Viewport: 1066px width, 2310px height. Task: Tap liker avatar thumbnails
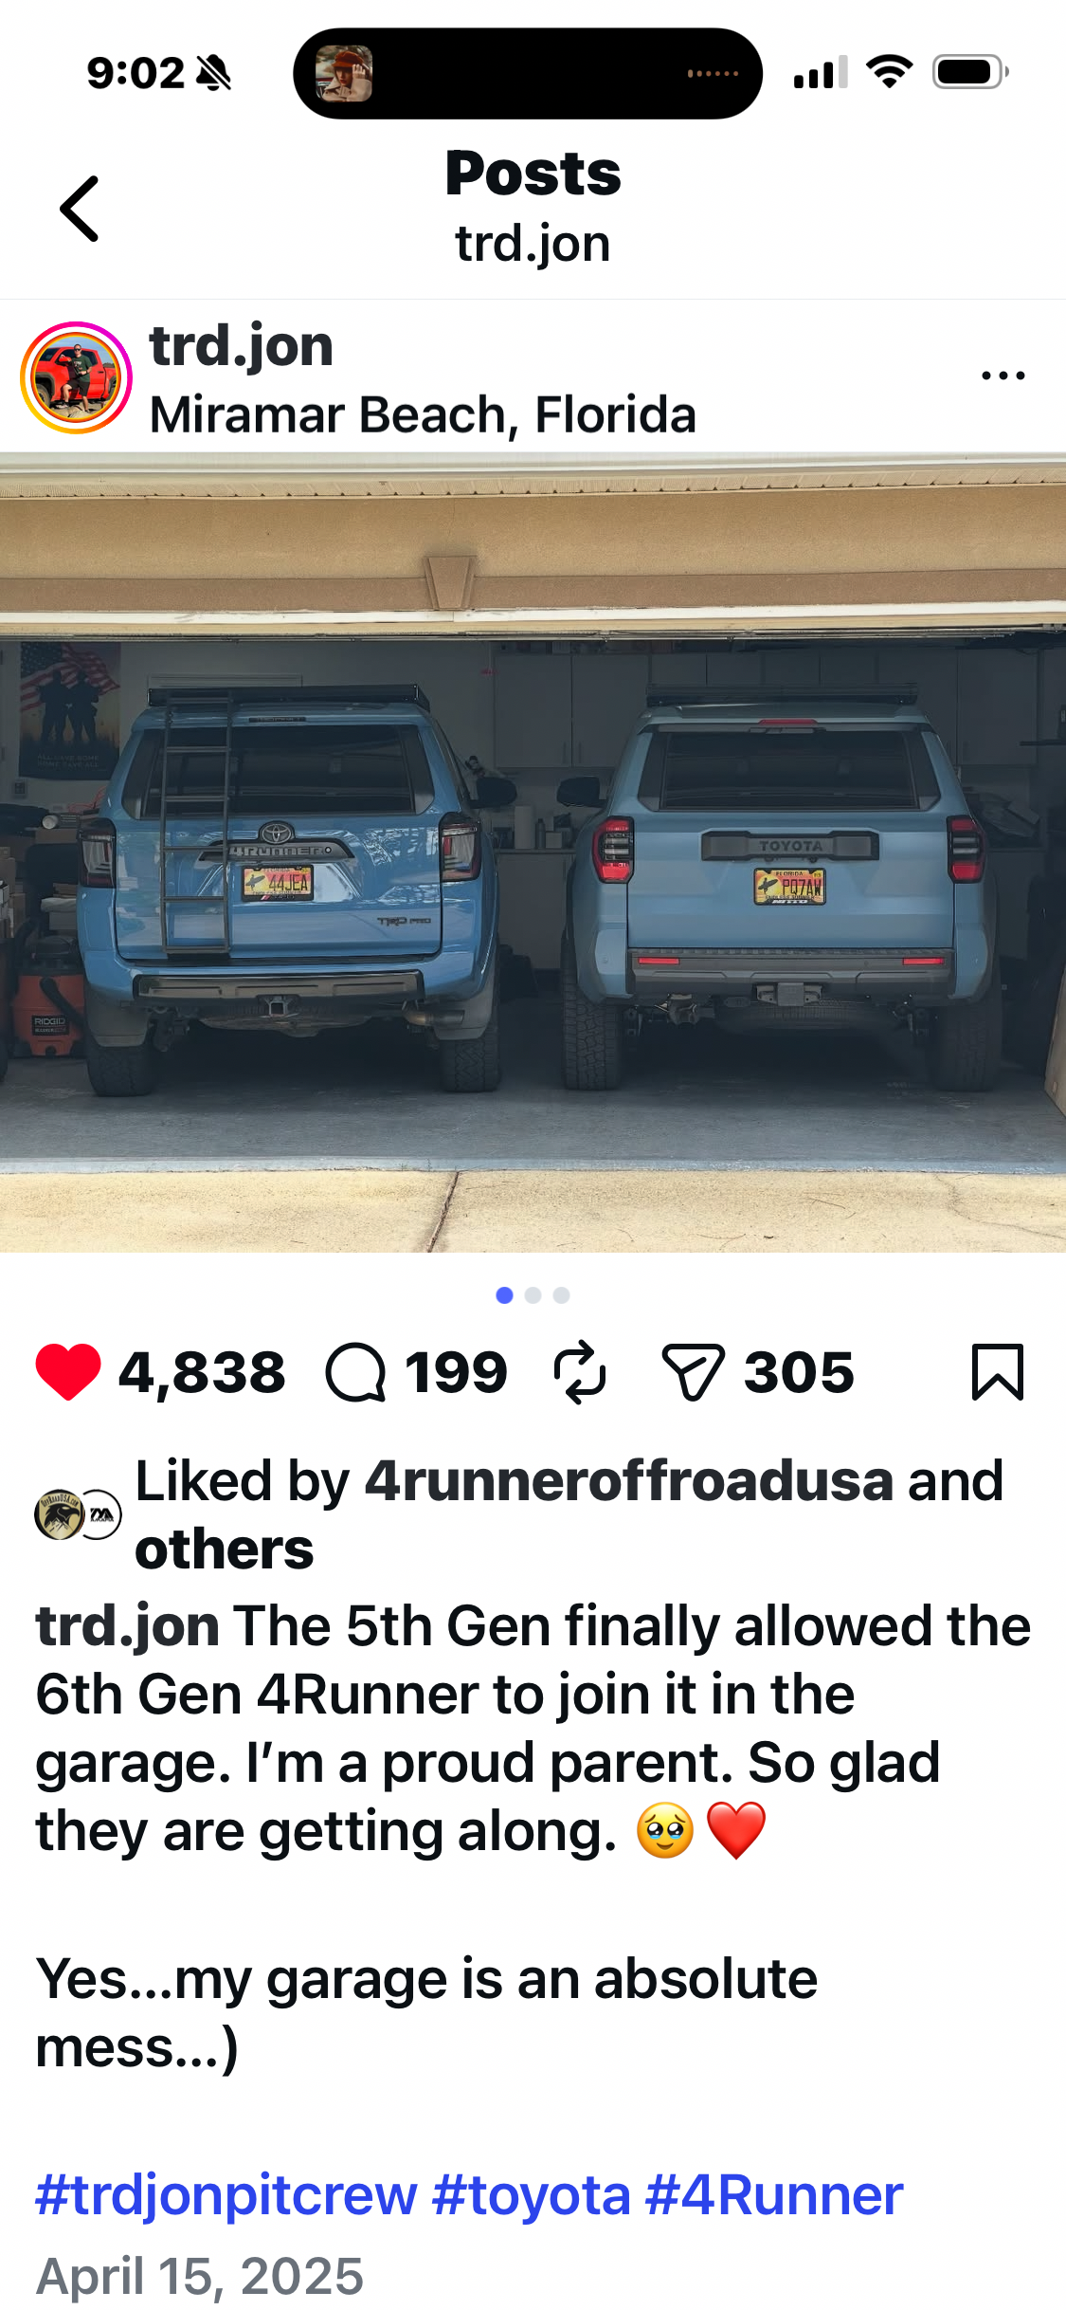(78, 1514)
